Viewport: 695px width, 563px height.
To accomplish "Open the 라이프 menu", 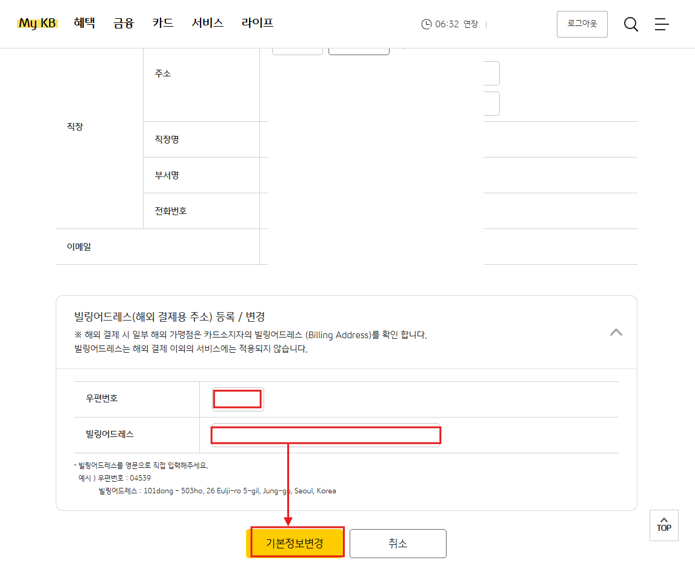I will (x=257, y=22).
